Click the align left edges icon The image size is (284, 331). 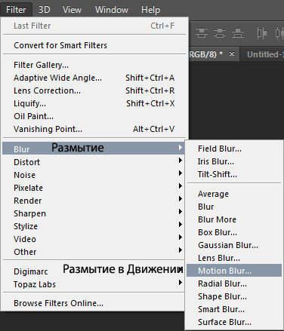pos(261,33)
